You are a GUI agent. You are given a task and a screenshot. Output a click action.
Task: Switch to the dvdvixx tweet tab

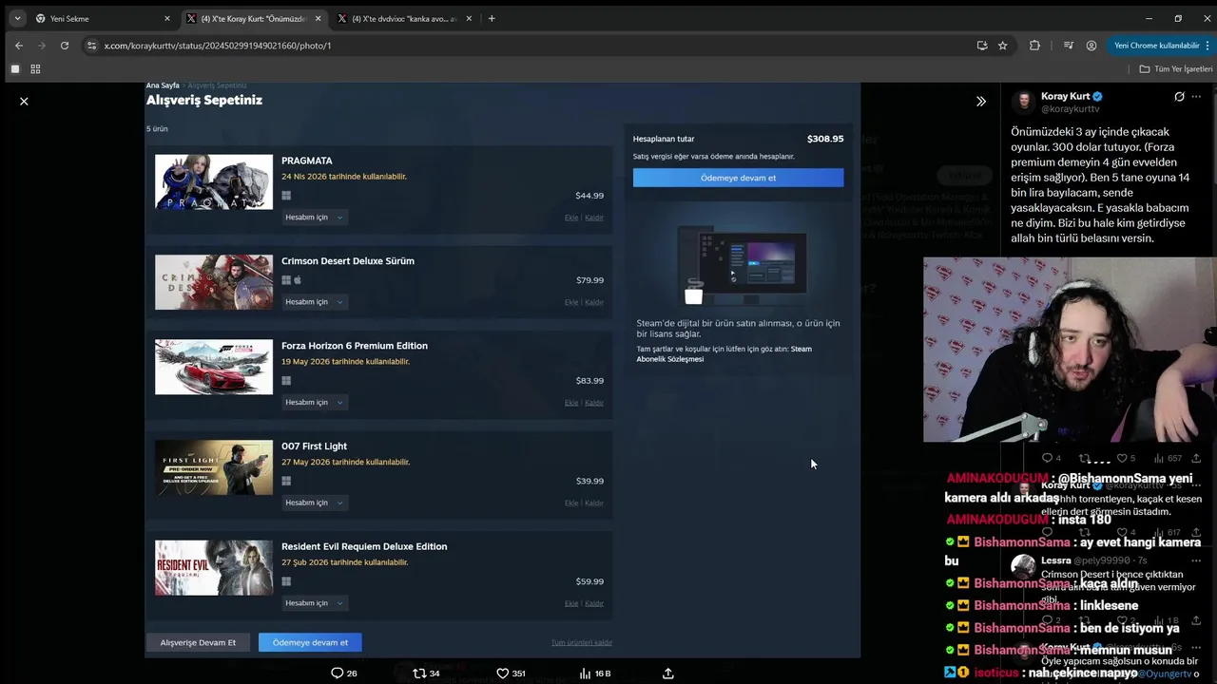406,18
